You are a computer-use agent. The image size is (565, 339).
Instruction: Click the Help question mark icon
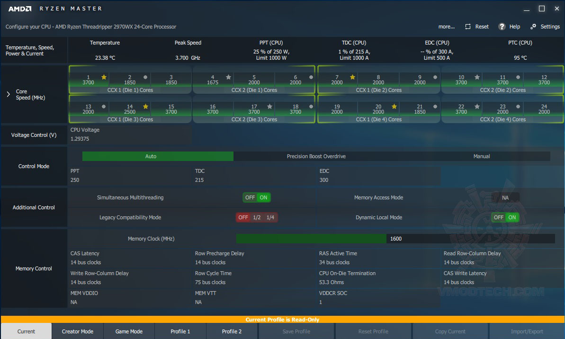502,27
